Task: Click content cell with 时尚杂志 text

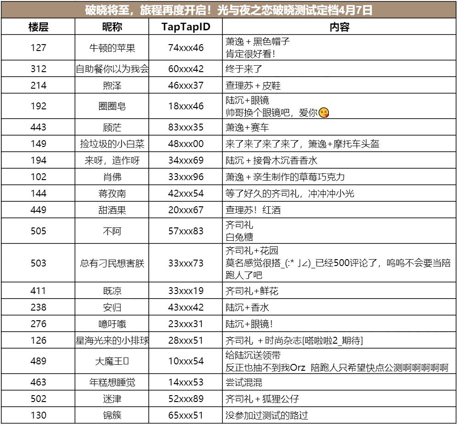Action: [x=339, y=340]
